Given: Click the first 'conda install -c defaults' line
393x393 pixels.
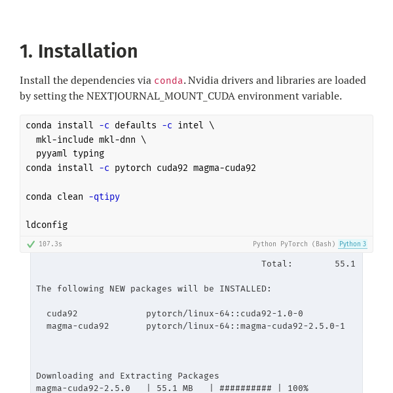Looking at the screenshot, I should [x=120, y=125].
